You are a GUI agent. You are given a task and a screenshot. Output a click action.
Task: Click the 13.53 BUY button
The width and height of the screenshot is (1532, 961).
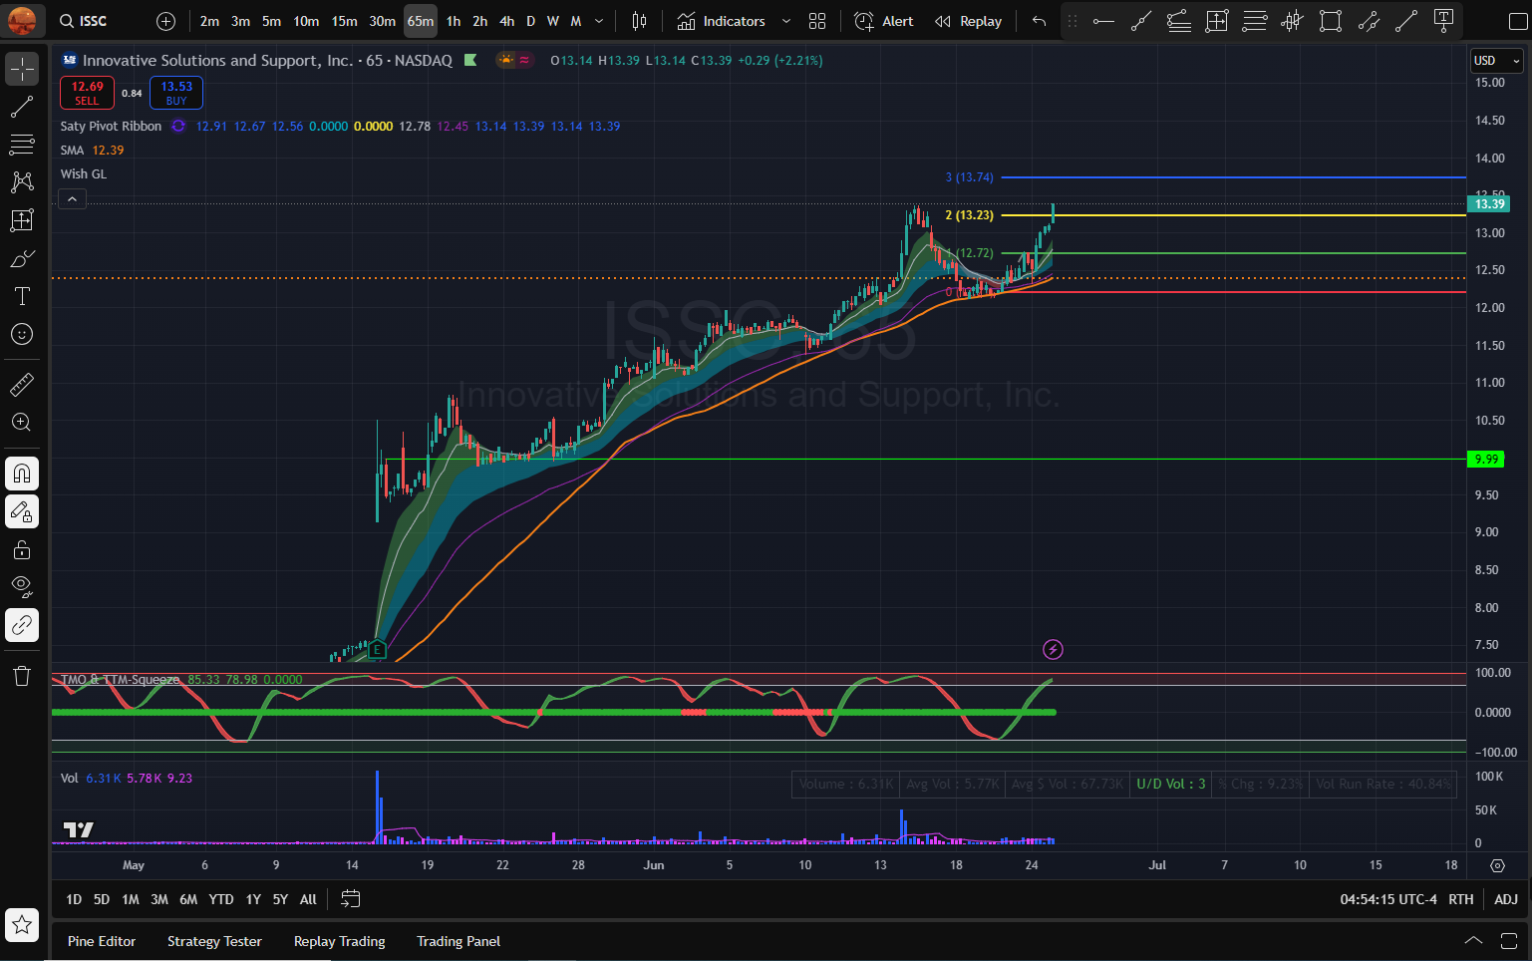[176, 93]
